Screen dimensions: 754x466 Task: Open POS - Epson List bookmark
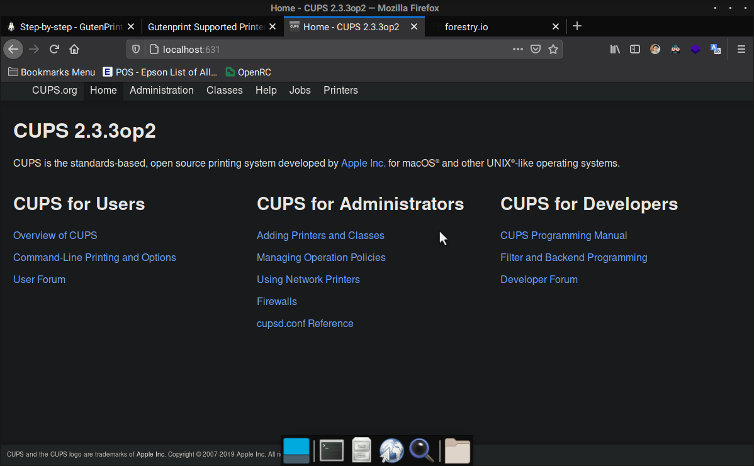(x=160, y=72)
